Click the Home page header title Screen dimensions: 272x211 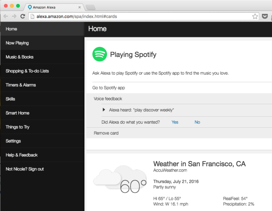pyautogui.click(x=97, y=29)
